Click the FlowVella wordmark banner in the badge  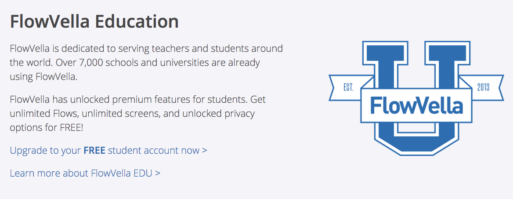pos(416,105)
